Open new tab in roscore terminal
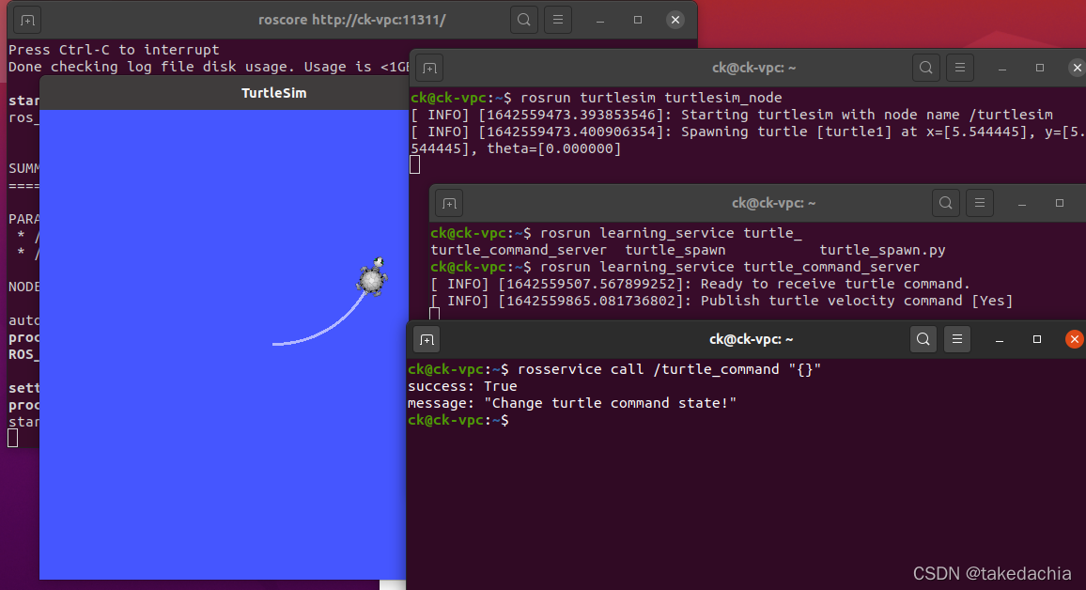Viewport: 1086px width, 590px height. click(x=27, y=20)
